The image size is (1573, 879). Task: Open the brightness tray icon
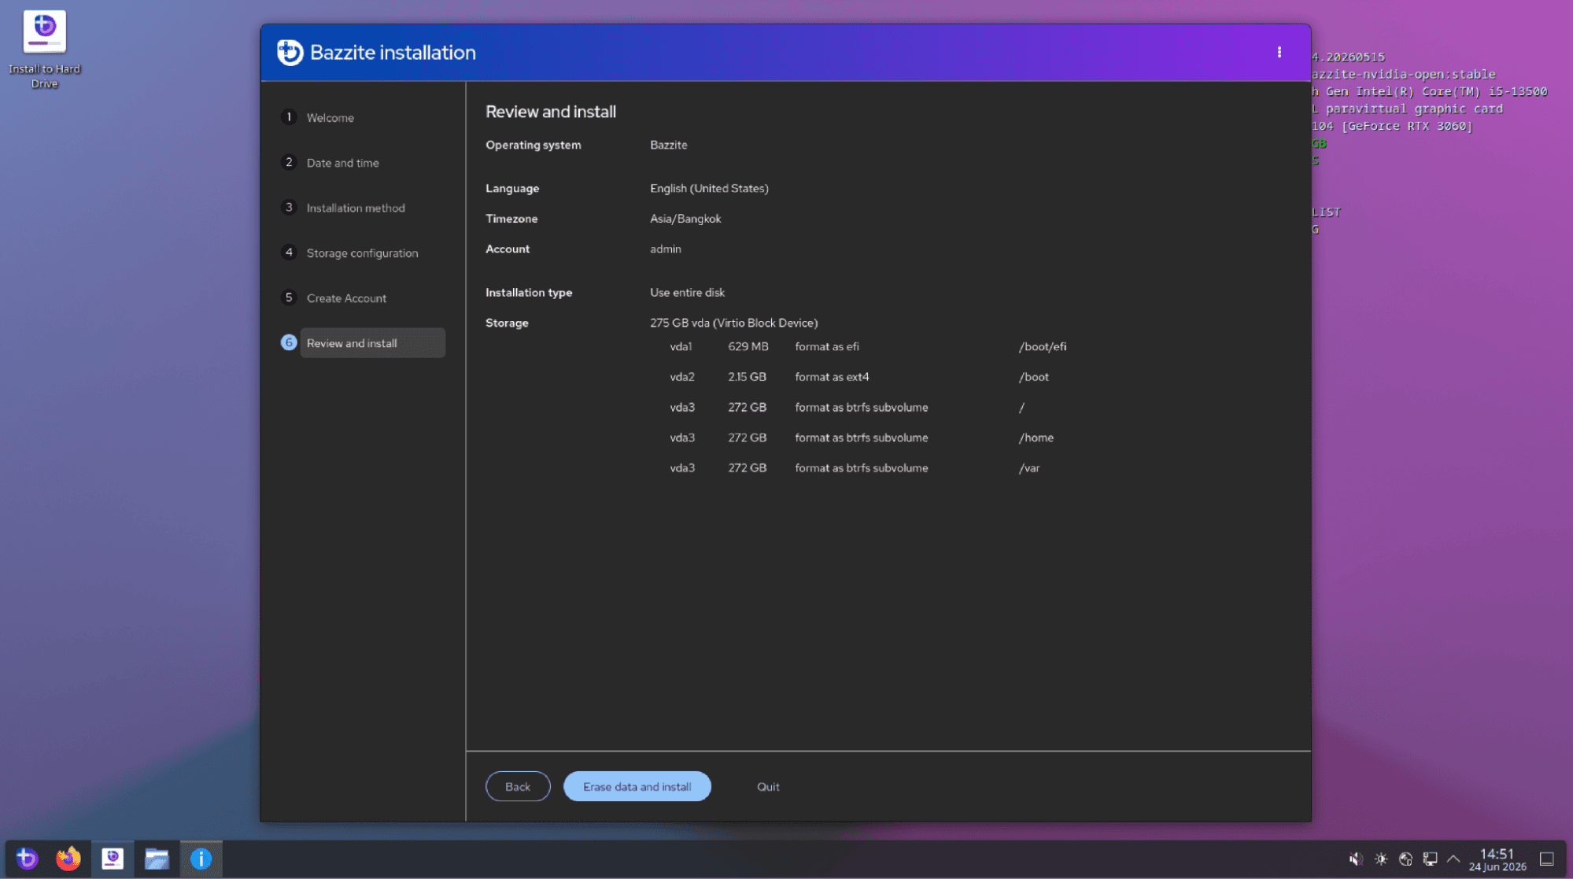(1381, 859)
